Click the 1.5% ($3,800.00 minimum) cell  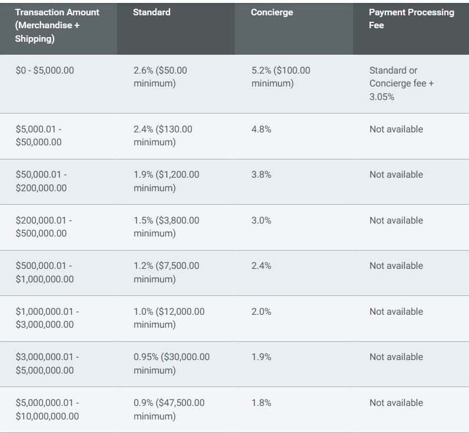(167, 227)
